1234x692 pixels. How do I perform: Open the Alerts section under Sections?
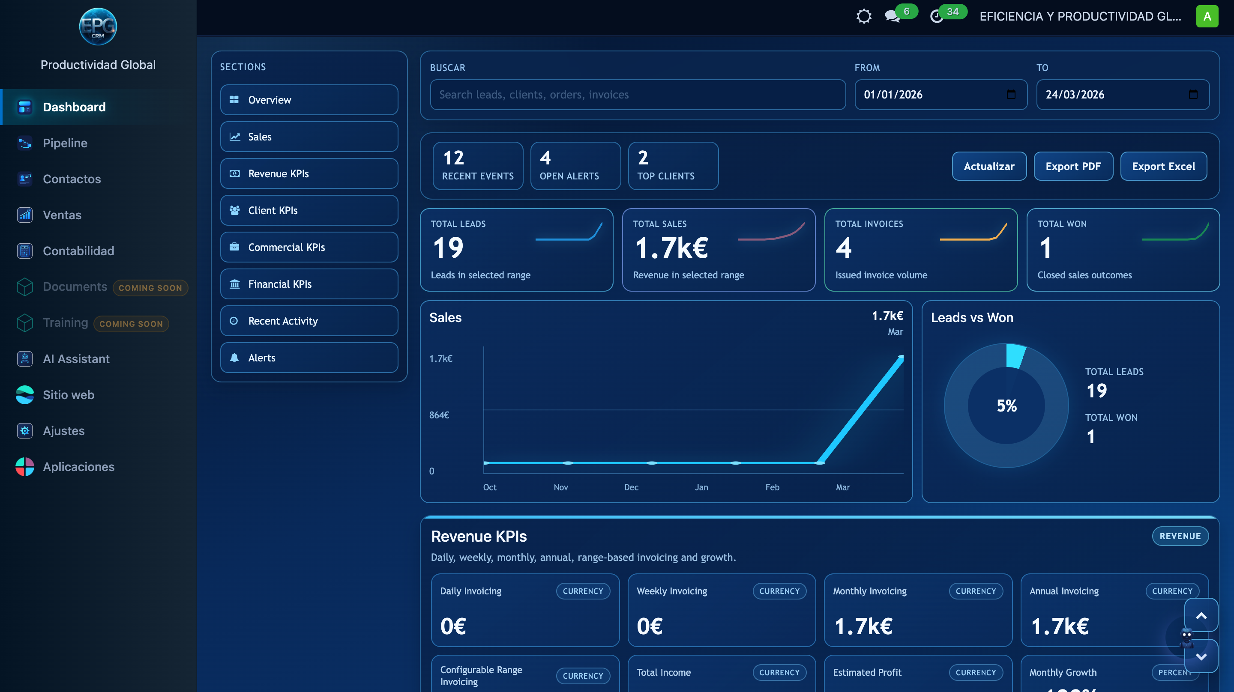click(309, 357)
